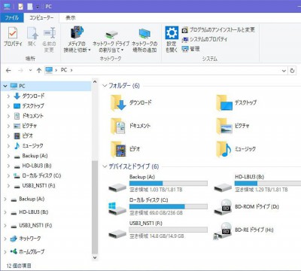Select the ドキュメント folder icon
The image size is (301, 271).
118,126
